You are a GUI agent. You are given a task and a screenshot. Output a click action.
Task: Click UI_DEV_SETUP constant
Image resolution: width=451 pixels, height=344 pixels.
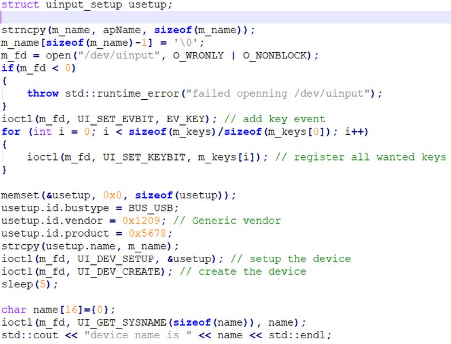coord(115,259)
